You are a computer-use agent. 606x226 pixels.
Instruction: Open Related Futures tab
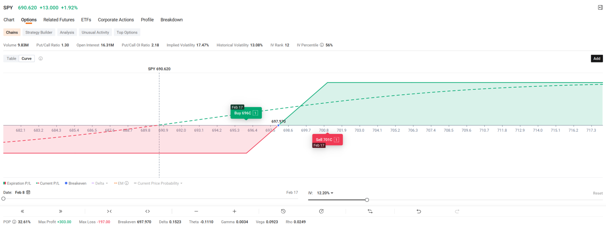pos(59,20)
